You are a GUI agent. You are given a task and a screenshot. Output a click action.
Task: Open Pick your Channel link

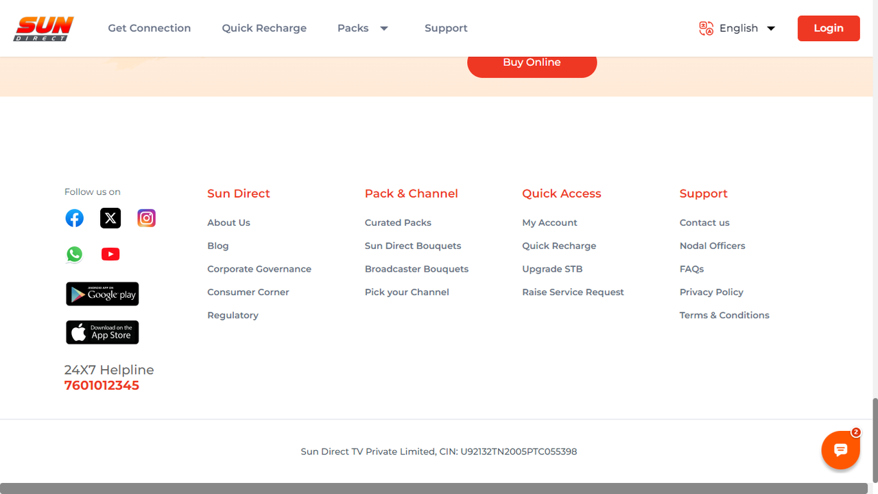(x=407, y=292)
